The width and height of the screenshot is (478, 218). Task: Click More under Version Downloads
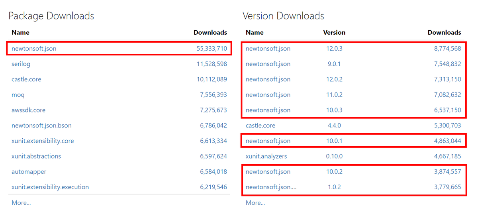255,202
